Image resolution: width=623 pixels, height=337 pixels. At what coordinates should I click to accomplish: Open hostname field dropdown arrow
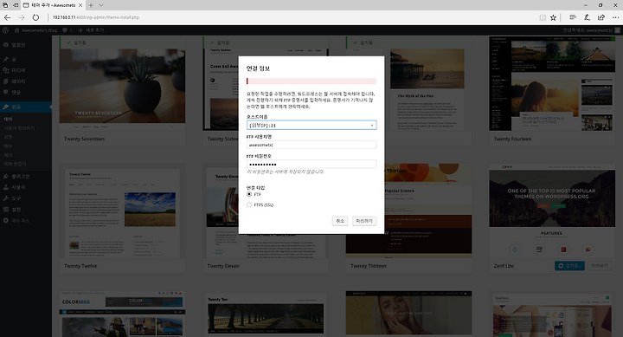pos(372,126)
